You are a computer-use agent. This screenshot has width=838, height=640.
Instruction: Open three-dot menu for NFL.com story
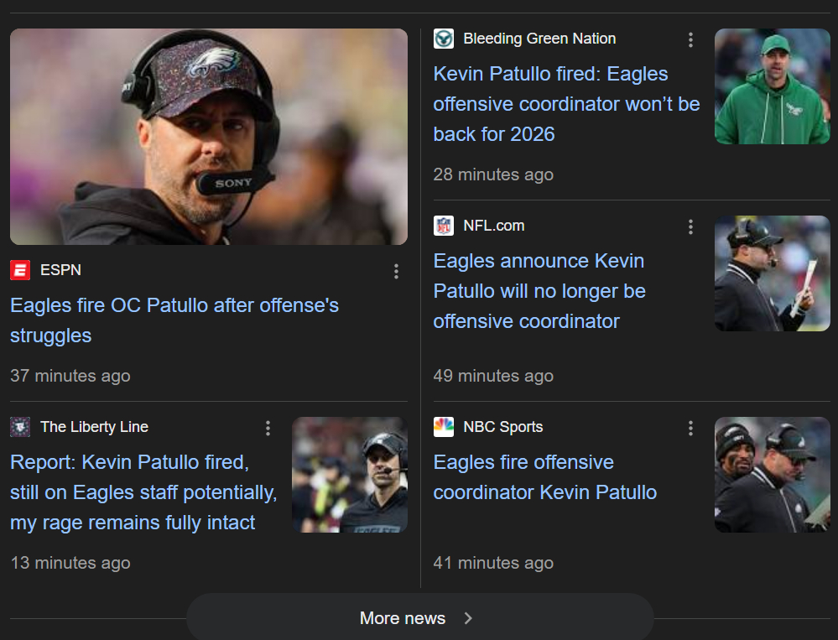(690, 226)
